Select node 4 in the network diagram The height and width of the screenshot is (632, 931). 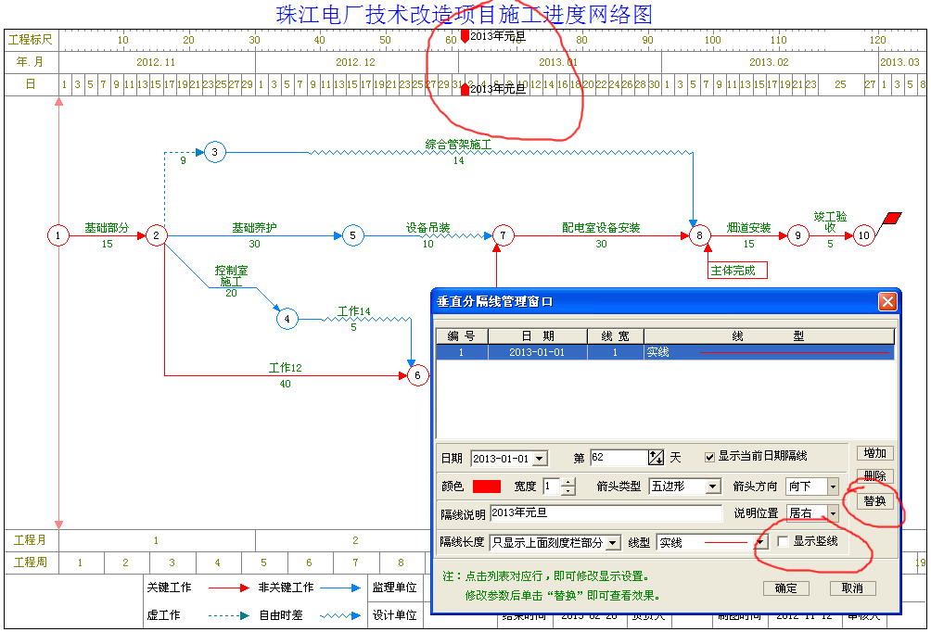click(x=287, y=319)
